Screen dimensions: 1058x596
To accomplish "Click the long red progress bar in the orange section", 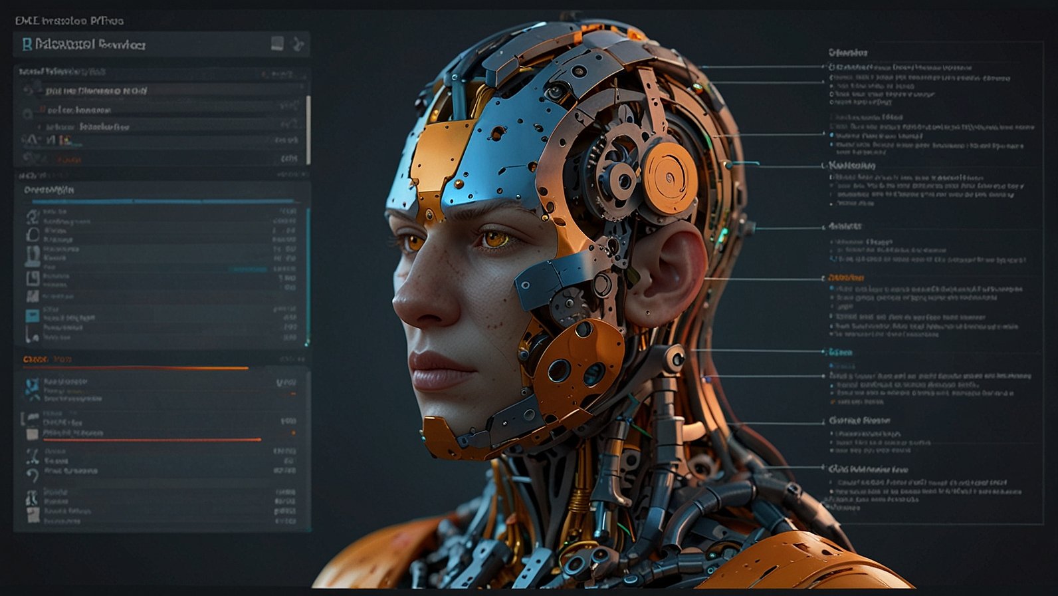I will pyautogui.click(x=152, y=440).
